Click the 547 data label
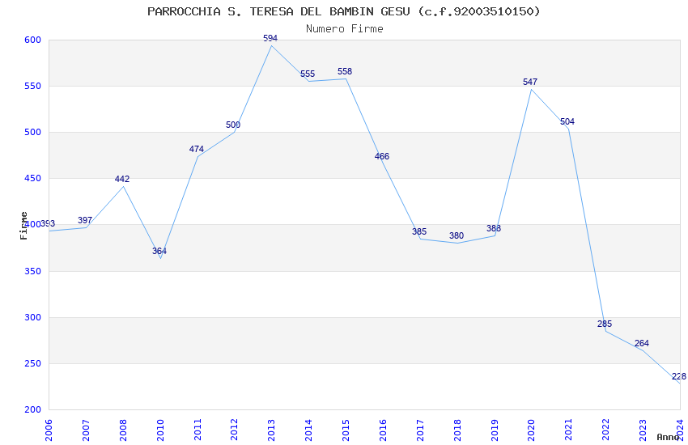The image size is (688, 445). tap(530, 82)
